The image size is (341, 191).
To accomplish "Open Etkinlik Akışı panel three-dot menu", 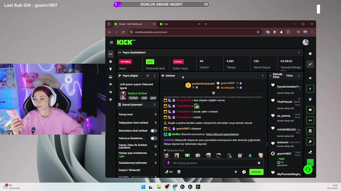I will point(299,76).
